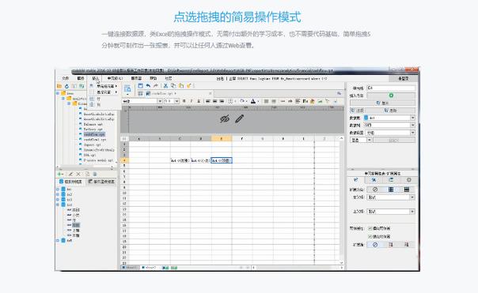This screenshot has height=293, width=478.
Task: Toggle second checkbox in right panel bottom
Action: point(370,236)
